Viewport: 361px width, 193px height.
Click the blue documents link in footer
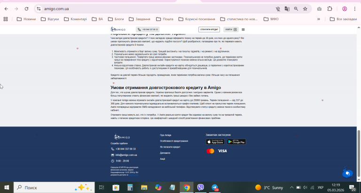(133, 175)
